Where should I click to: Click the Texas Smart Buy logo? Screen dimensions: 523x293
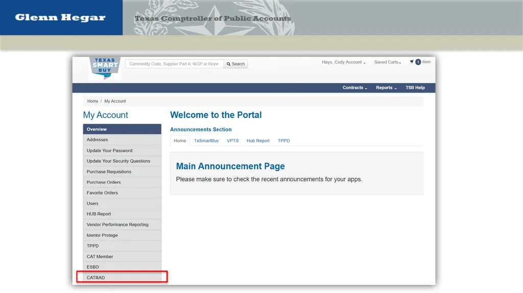[105, 68]
